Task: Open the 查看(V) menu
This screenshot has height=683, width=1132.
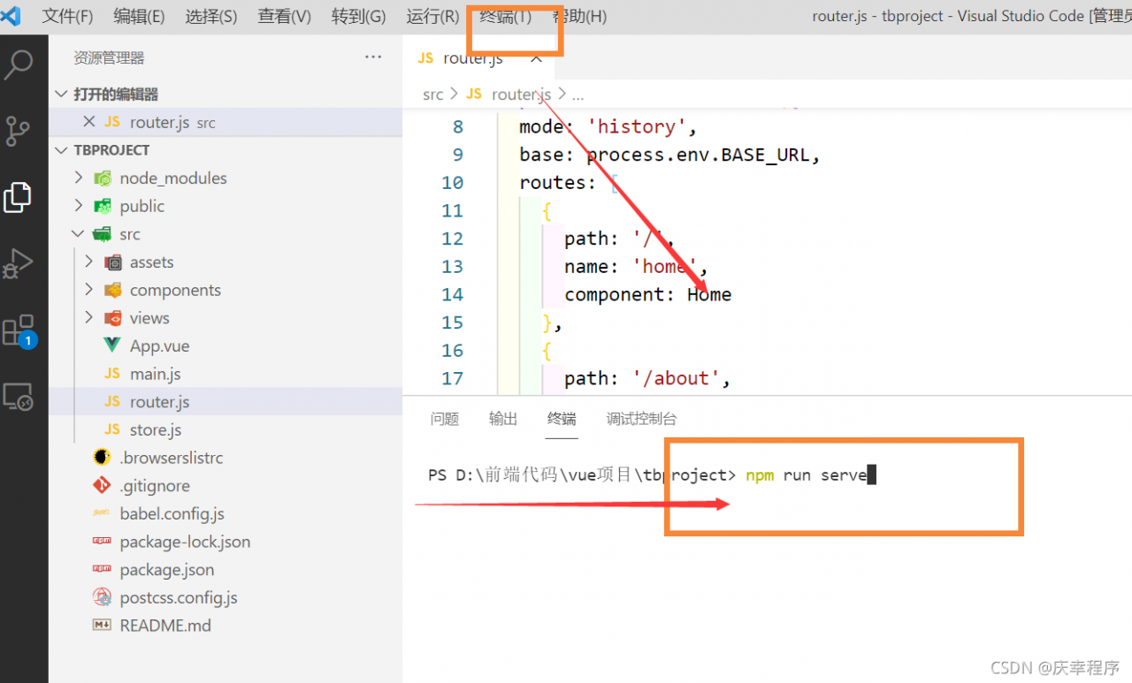Action: [x=285, y=17]
